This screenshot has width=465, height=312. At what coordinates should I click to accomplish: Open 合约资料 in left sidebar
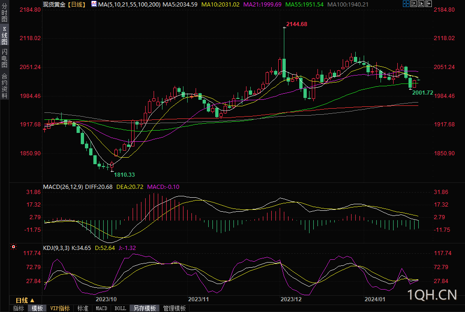click(4, 85)
